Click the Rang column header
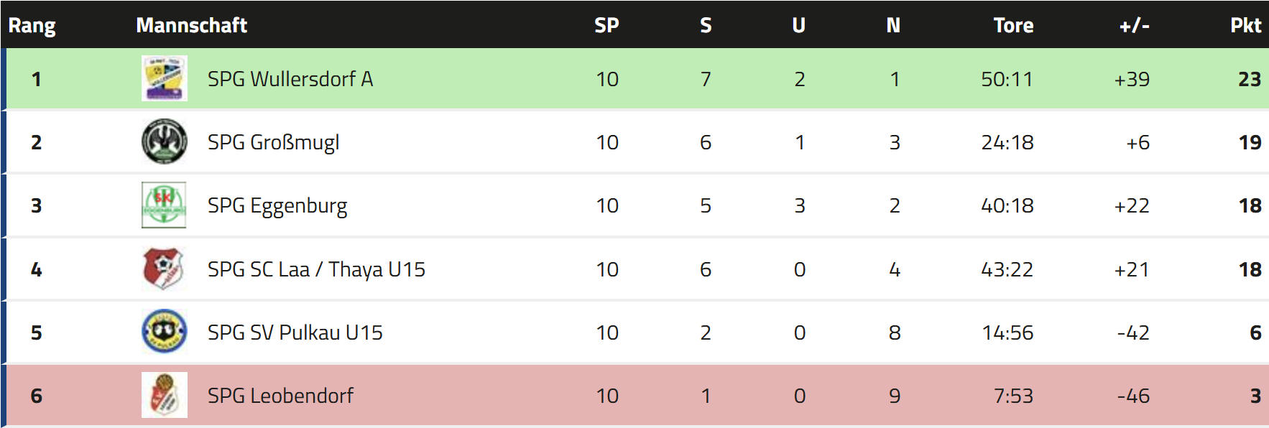Screen dimensions: 1269x428 click(32, 25)
